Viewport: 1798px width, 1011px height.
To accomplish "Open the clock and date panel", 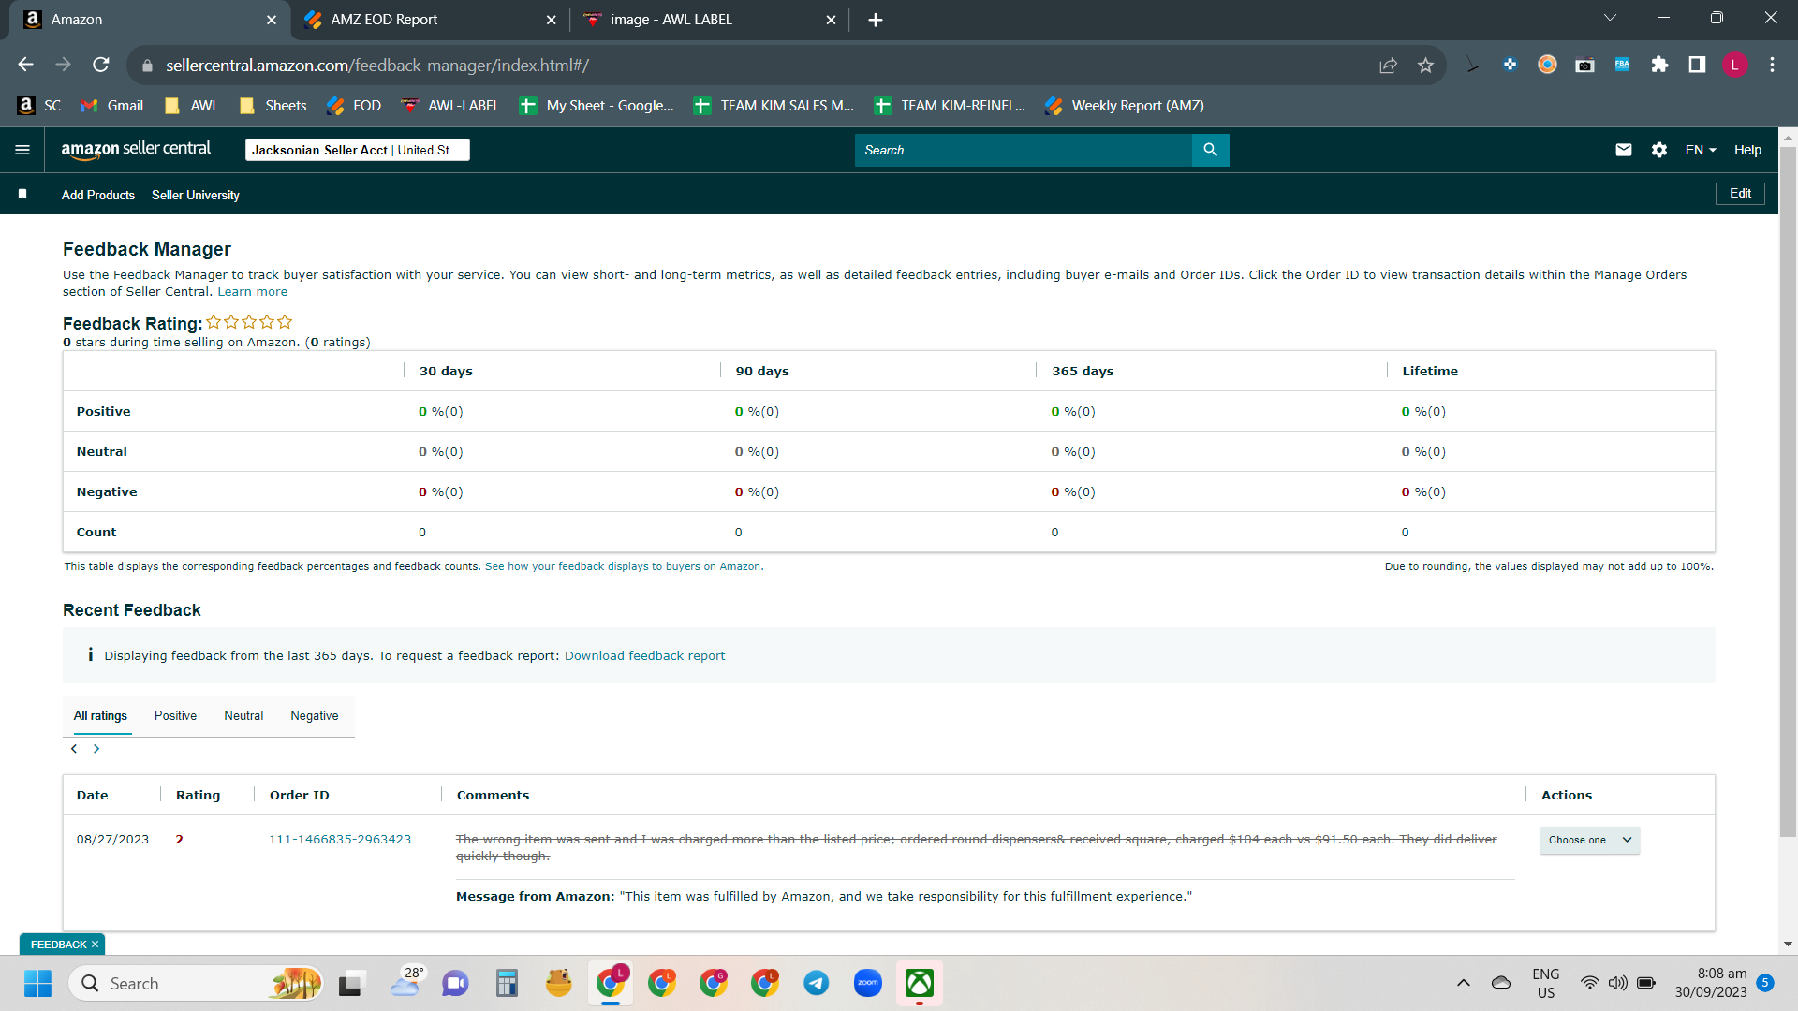I will coord(1711,983).
